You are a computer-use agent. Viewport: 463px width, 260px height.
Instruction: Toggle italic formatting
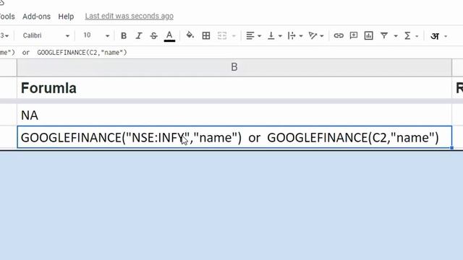[x=139, y=35]
